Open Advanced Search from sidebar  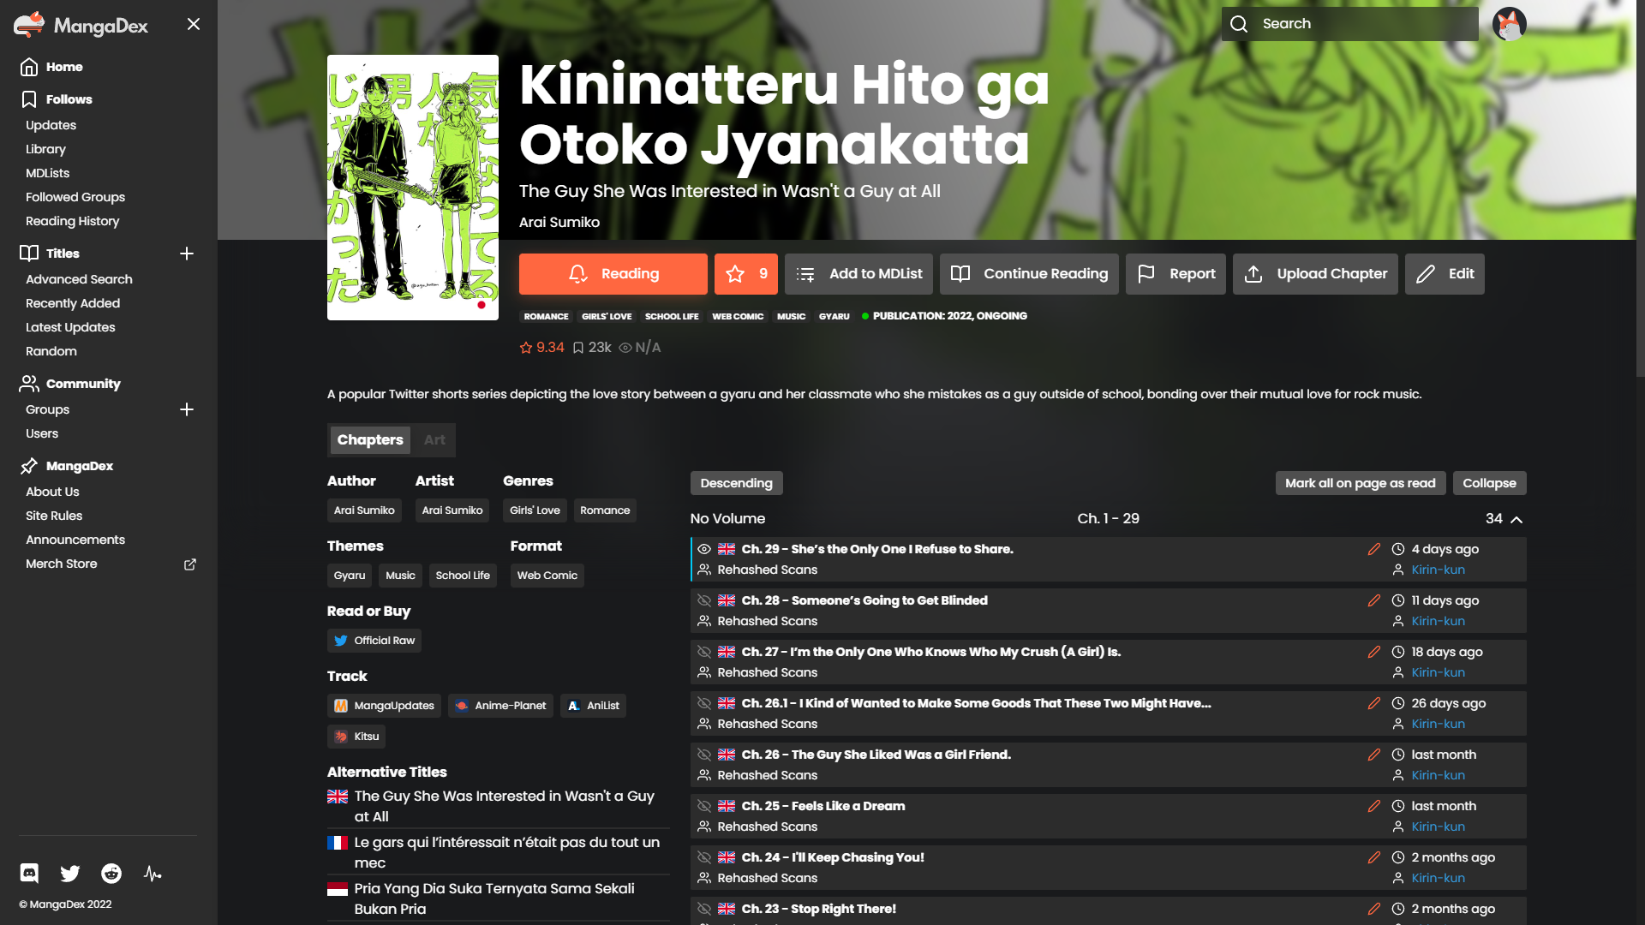point(79,279)
